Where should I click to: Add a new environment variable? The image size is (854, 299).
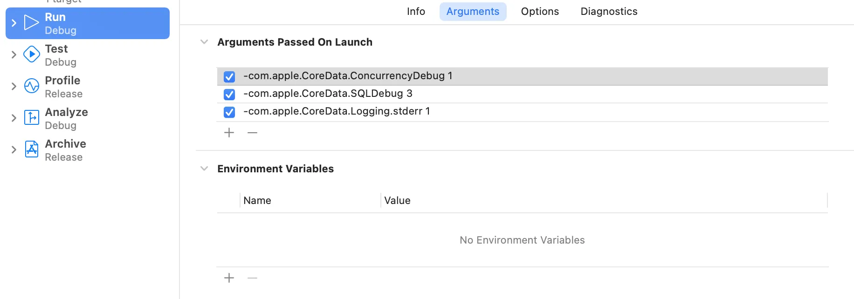(x=229, y=278)
